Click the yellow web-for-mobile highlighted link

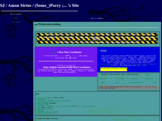[x=114, y=69]
